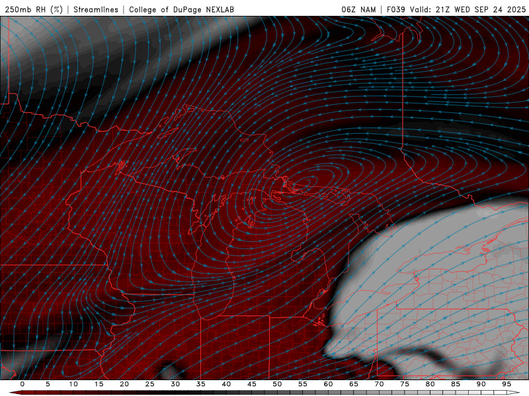This screenshot has width=529, height=396.
Task: Click the colorbar label "0"
Action: point(22,384)
